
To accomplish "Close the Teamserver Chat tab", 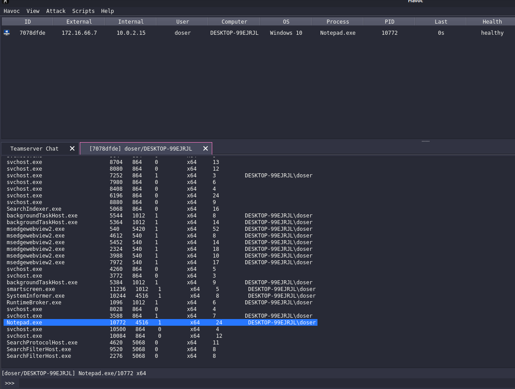I will pos(72,149).
